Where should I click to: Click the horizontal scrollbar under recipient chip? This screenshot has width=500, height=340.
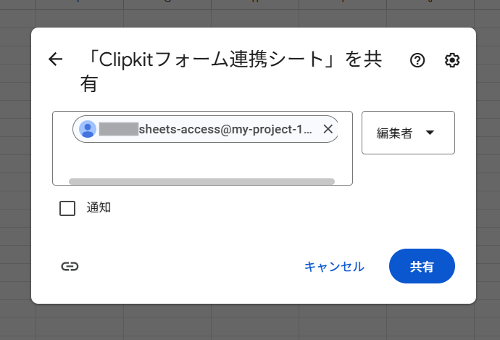pyautogui.click(x=201, y=181)
